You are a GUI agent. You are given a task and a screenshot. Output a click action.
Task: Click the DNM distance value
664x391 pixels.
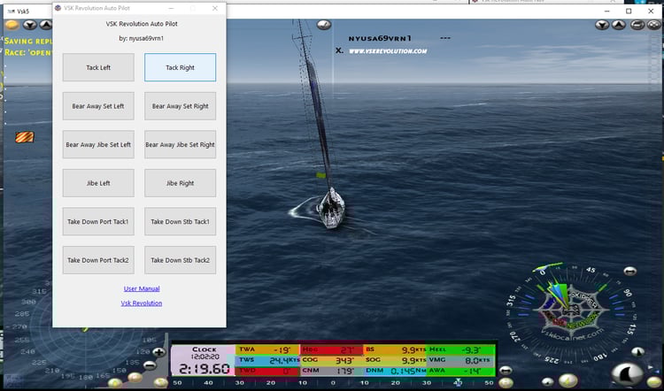[408, 372]
